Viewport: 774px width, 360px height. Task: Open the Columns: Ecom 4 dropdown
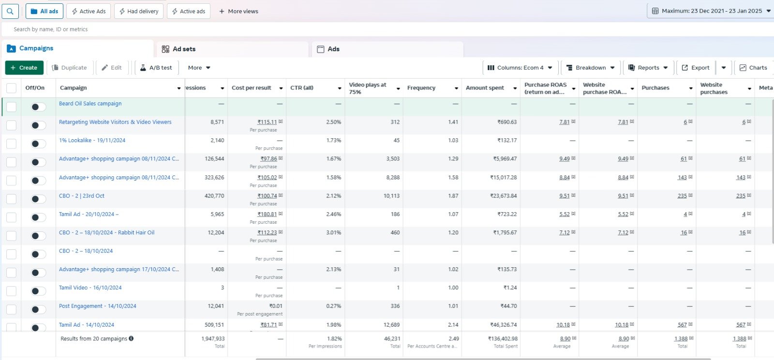pos(520,68)
